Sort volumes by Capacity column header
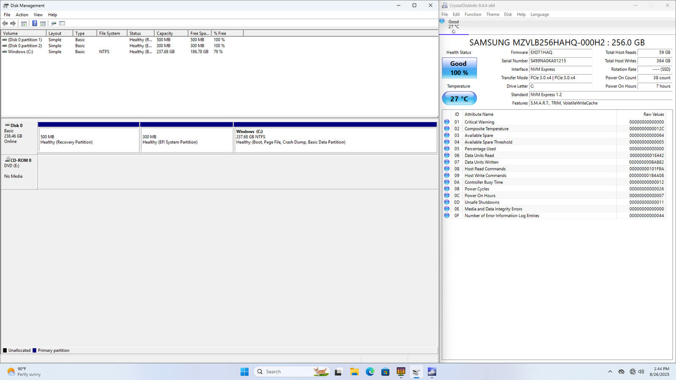676x380 pixels. click(165, 33)
